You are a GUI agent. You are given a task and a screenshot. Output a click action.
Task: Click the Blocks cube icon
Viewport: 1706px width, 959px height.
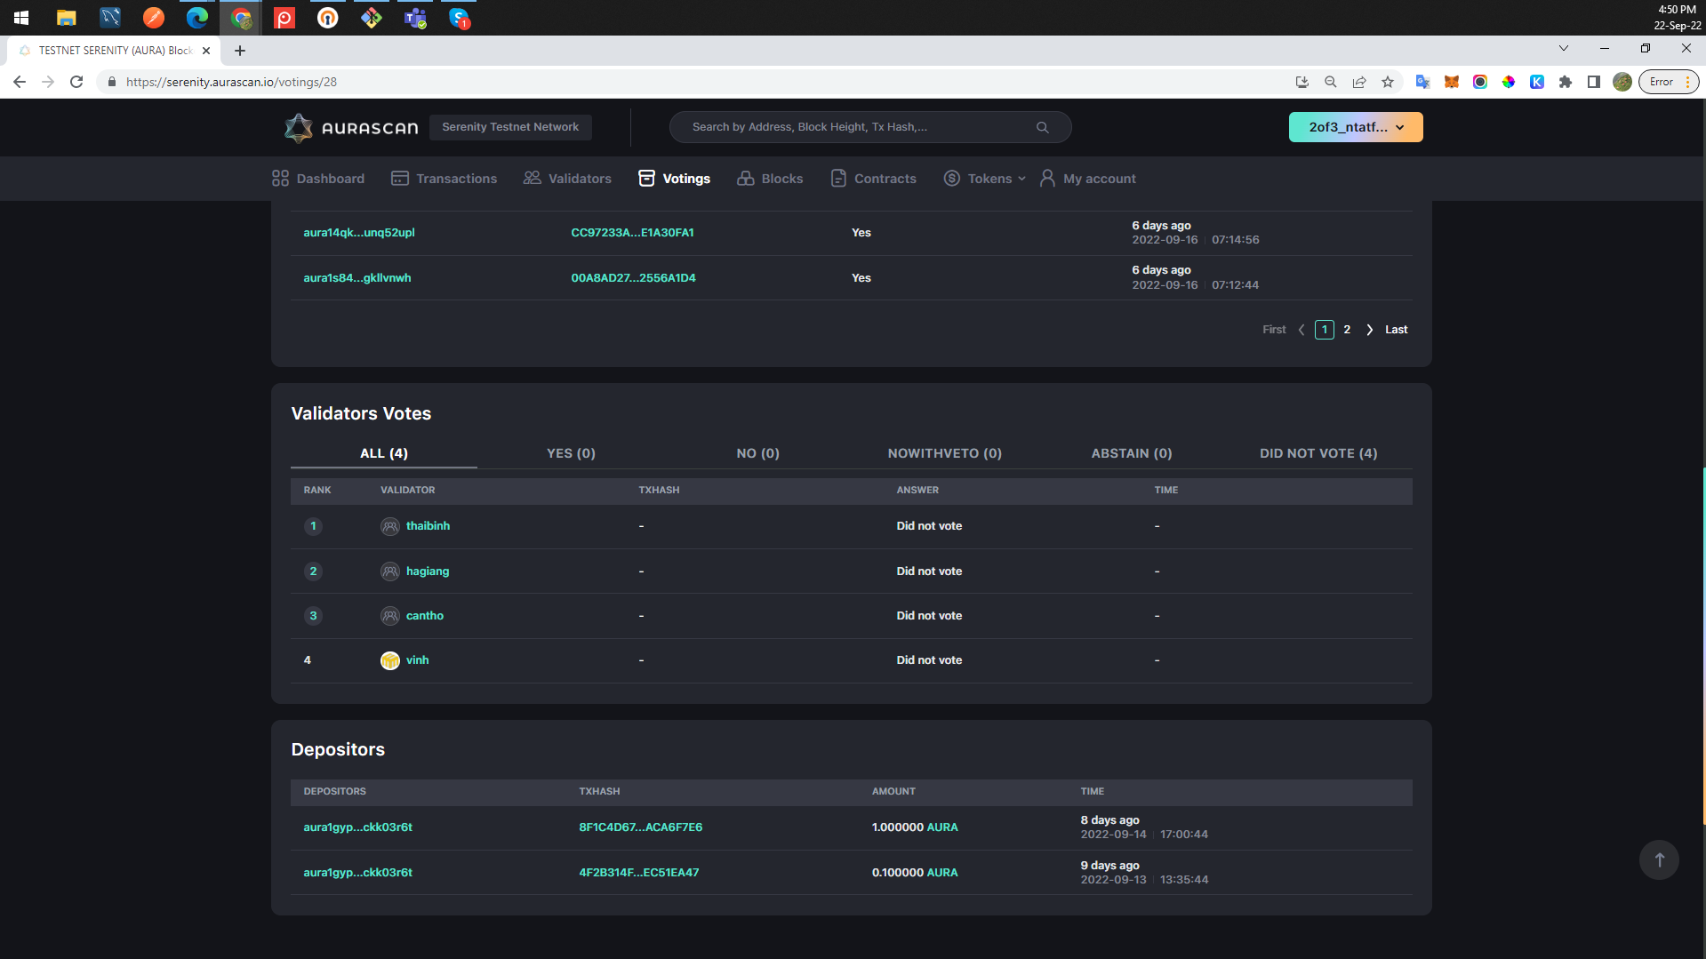pos(745,178)
